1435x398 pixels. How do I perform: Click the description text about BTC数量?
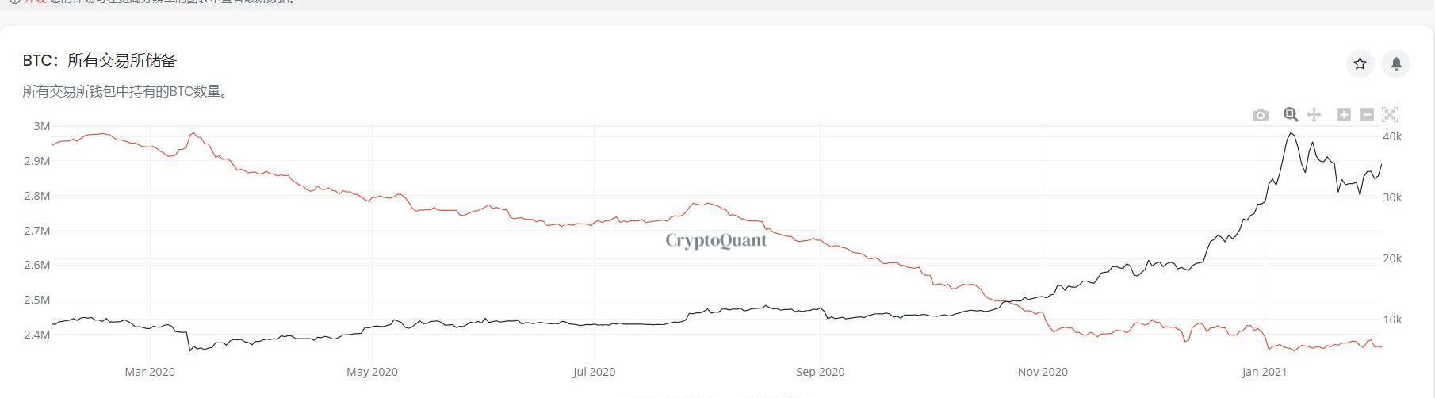[x=127, y=92]
